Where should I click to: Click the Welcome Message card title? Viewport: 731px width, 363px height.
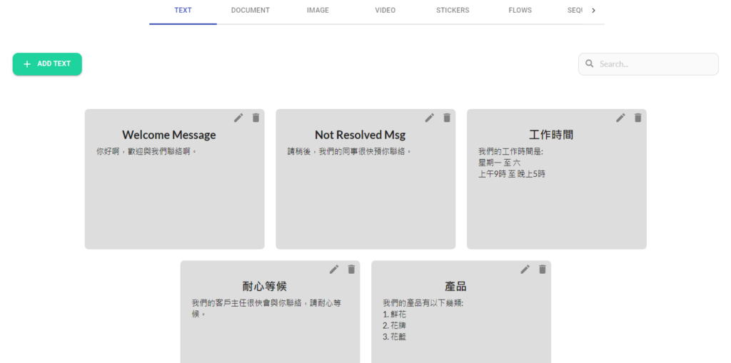[169, 135]
